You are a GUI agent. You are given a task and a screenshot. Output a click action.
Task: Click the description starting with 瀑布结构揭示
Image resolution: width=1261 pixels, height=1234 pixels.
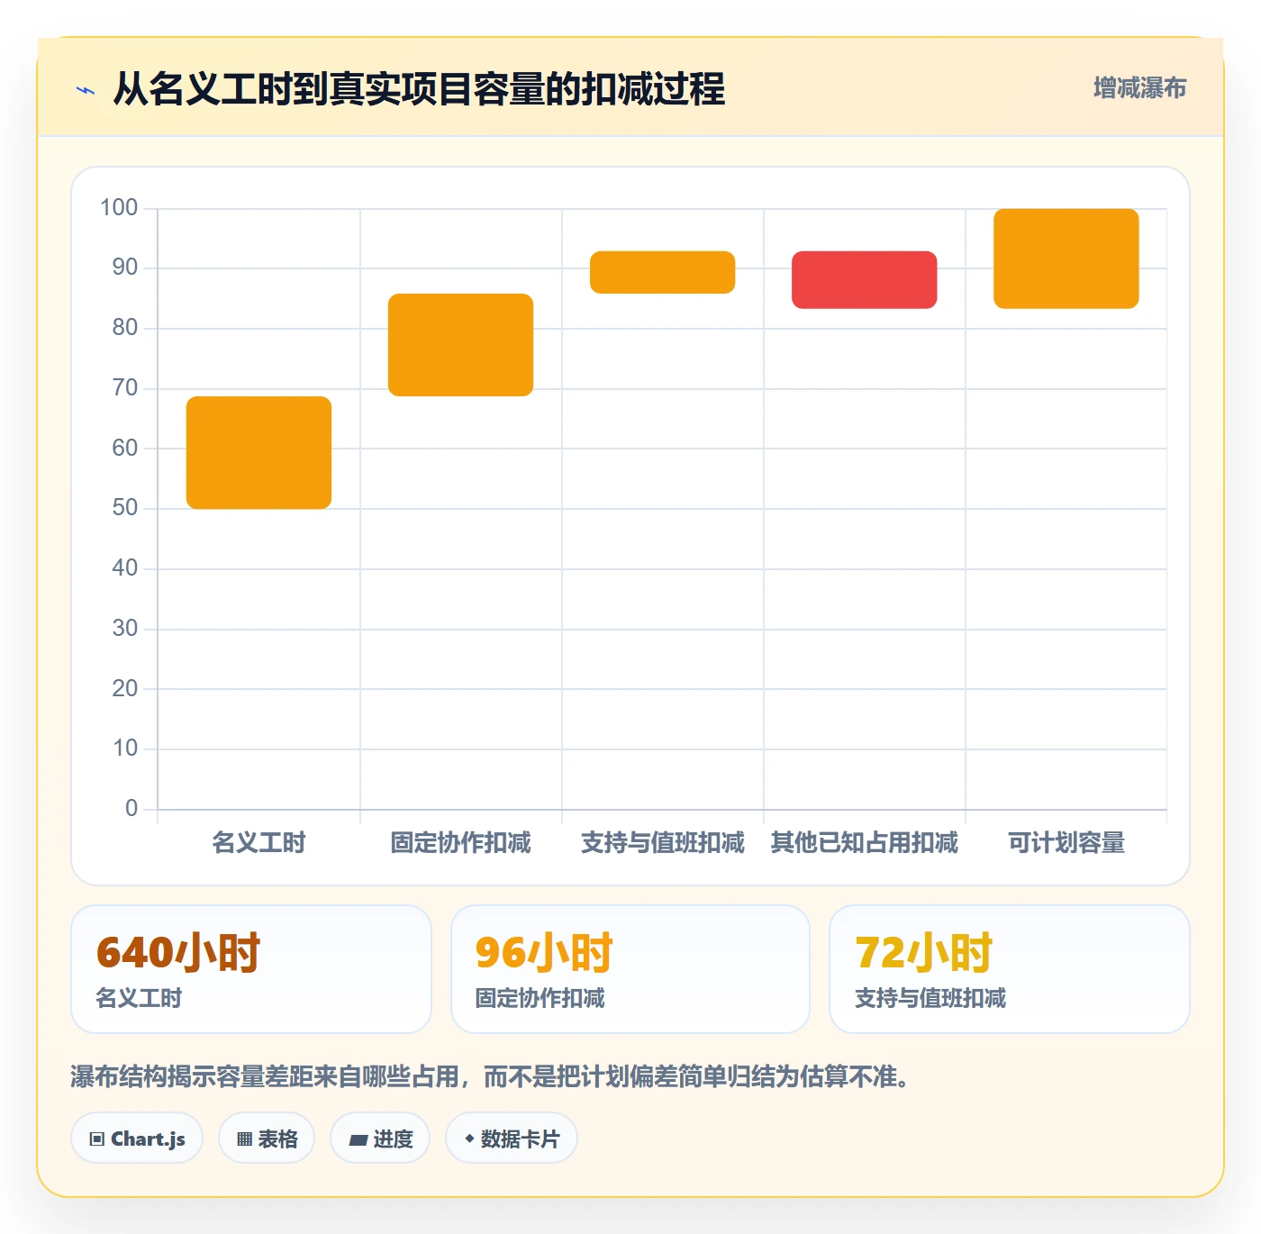[x=494, y=1076]
